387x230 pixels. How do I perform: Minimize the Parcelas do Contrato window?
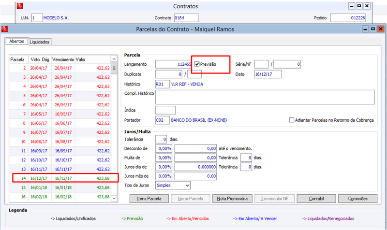pyautogui.click(x=365, y=29)
